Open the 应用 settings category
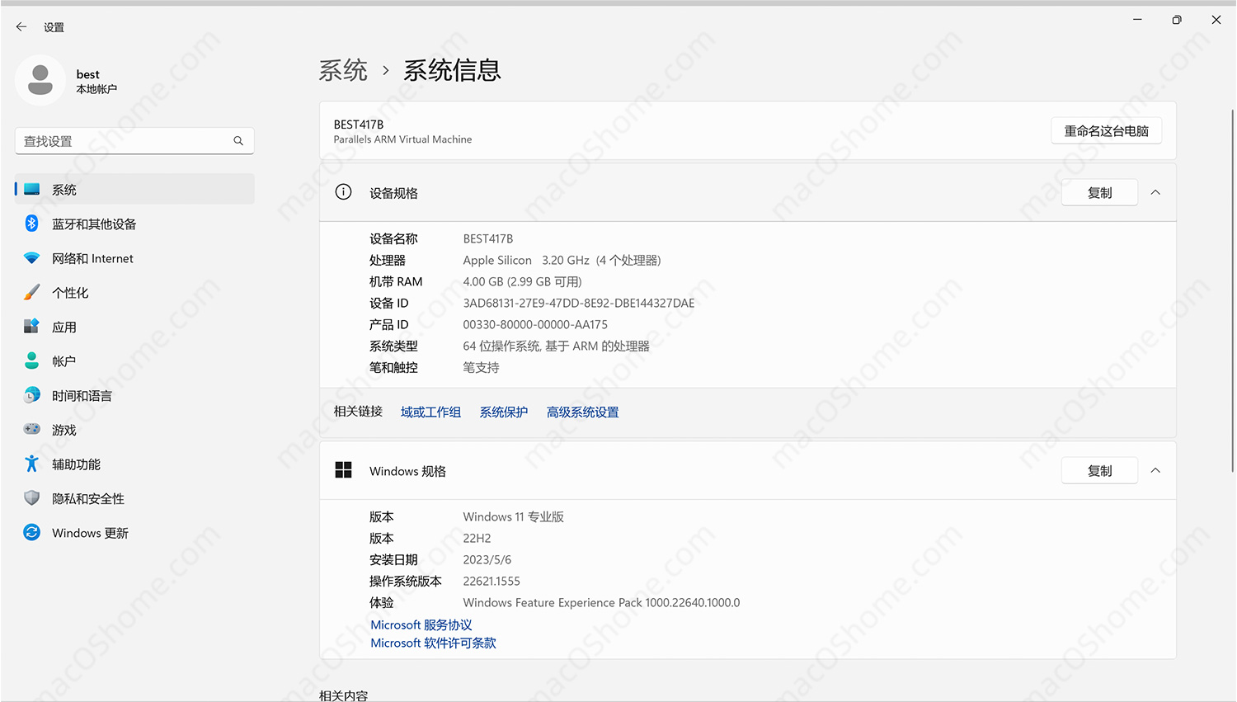The height and width of the screenshot is (702, 1237). pos(134,327)
